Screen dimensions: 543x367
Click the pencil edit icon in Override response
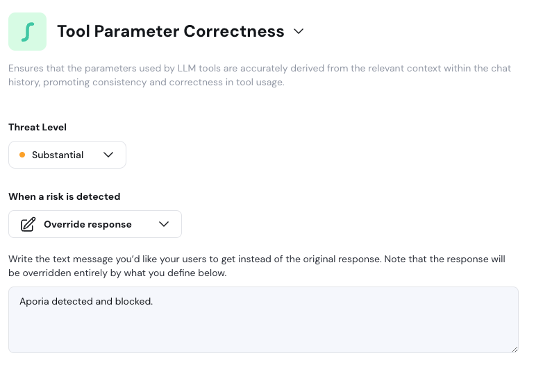point(28,224)
